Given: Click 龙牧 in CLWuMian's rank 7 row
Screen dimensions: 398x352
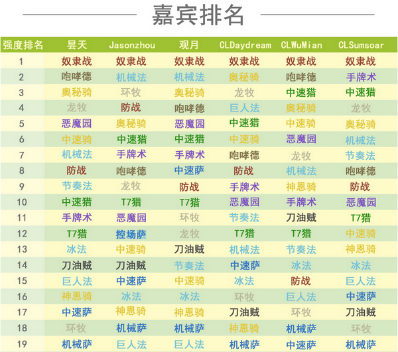Looking at the screenshot, I should tap(301, 156).
